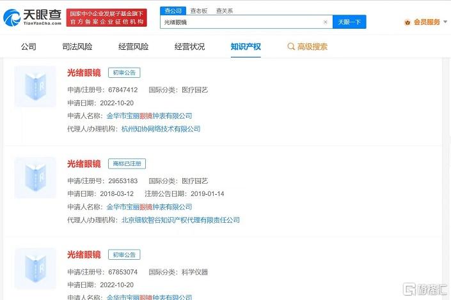
Task: Open the 会员服务 menu label
Action: (x=427, y=22)
